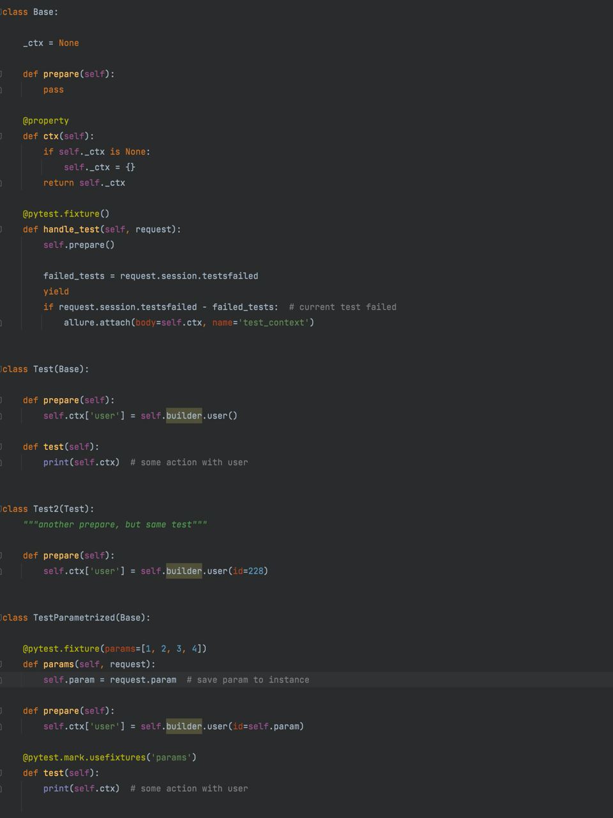Click the '@pytest.fixture()' decorator without params

pyautogui.click(x=66, y=214)
